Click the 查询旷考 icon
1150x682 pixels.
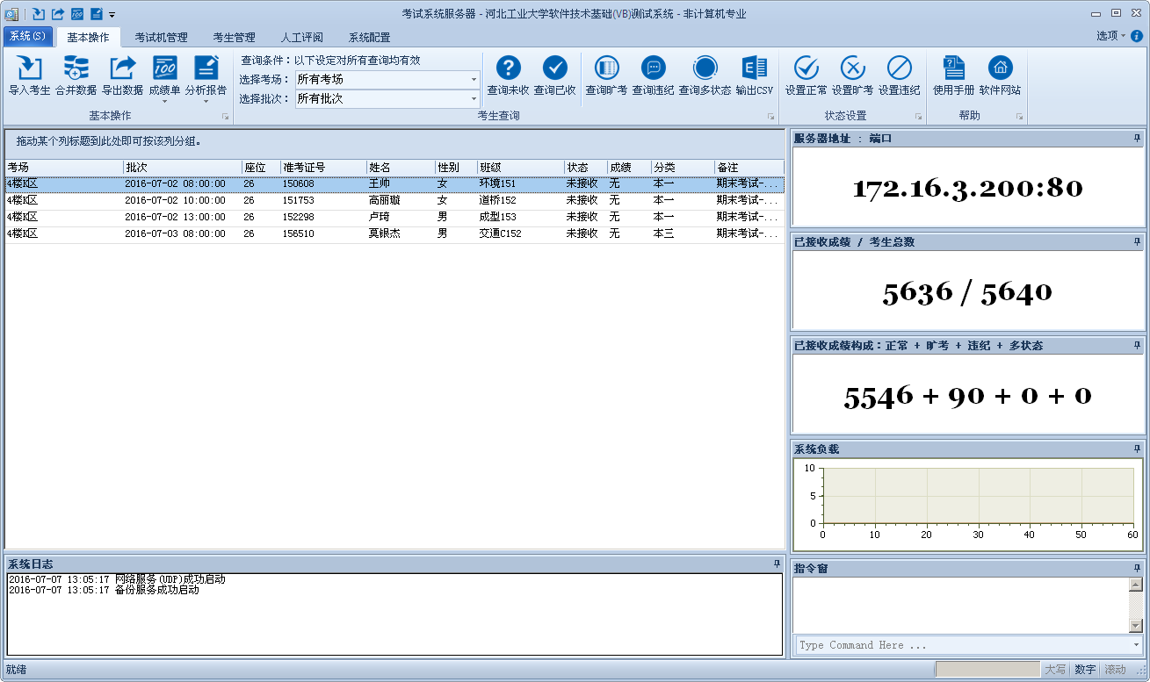tap(606, 68)
